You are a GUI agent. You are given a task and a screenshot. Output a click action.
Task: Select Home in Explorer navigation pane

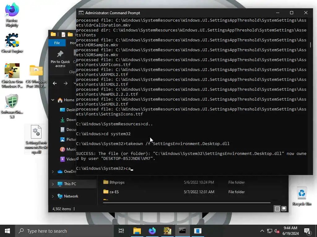point(66,100)
